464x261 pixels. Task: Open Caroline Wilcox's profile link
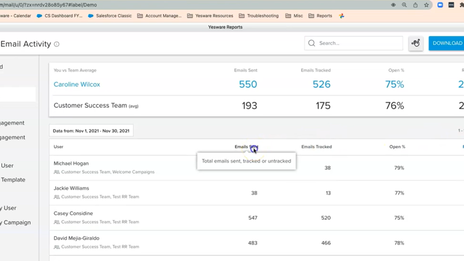[x=77, y=85]
